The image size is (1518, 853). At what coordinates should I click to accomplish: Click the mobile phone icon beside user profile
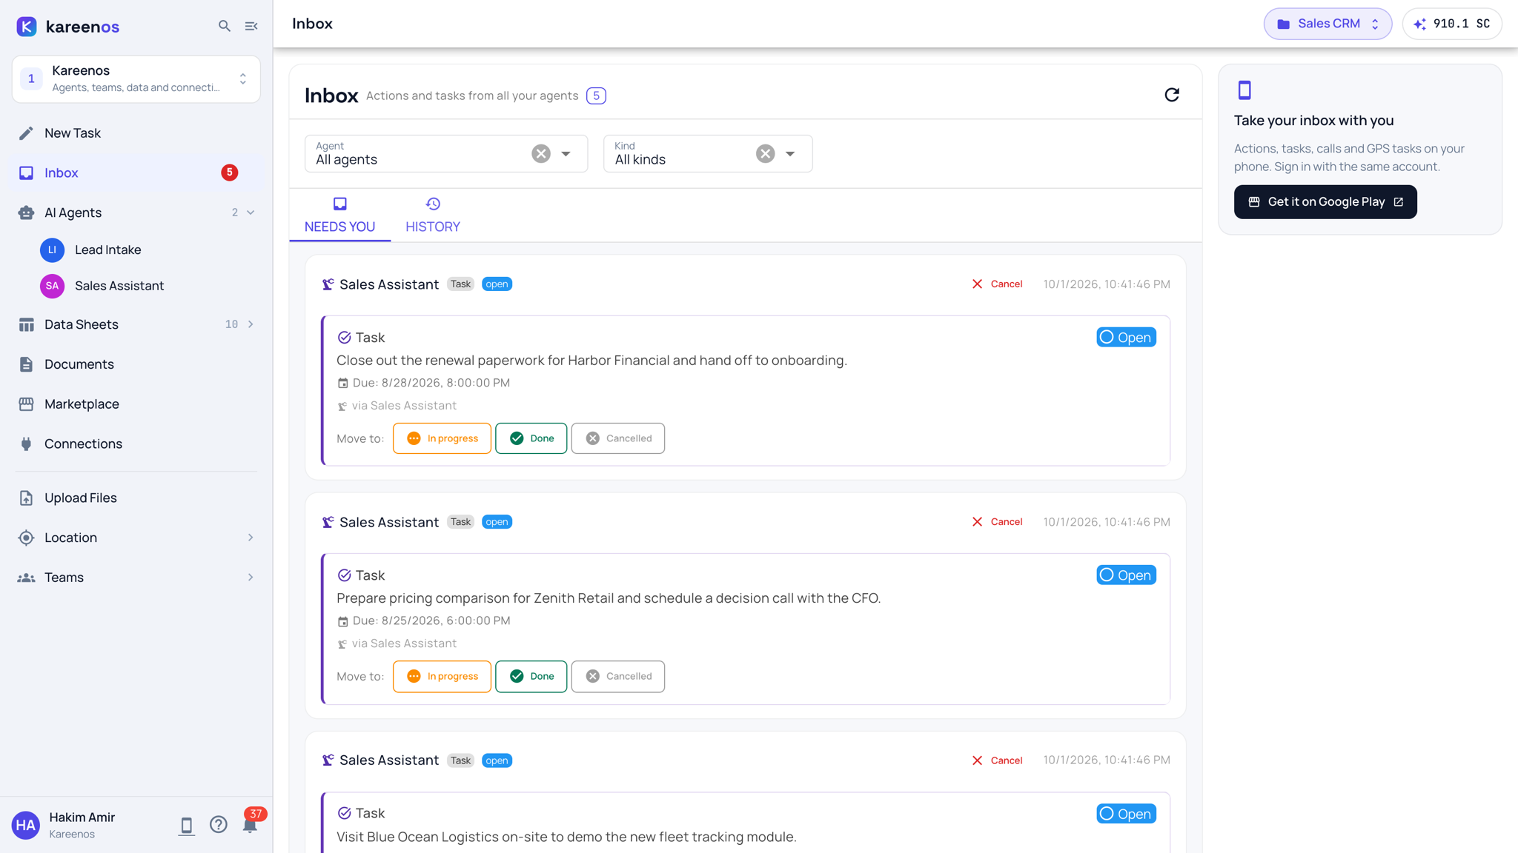[x=186, y=826]
